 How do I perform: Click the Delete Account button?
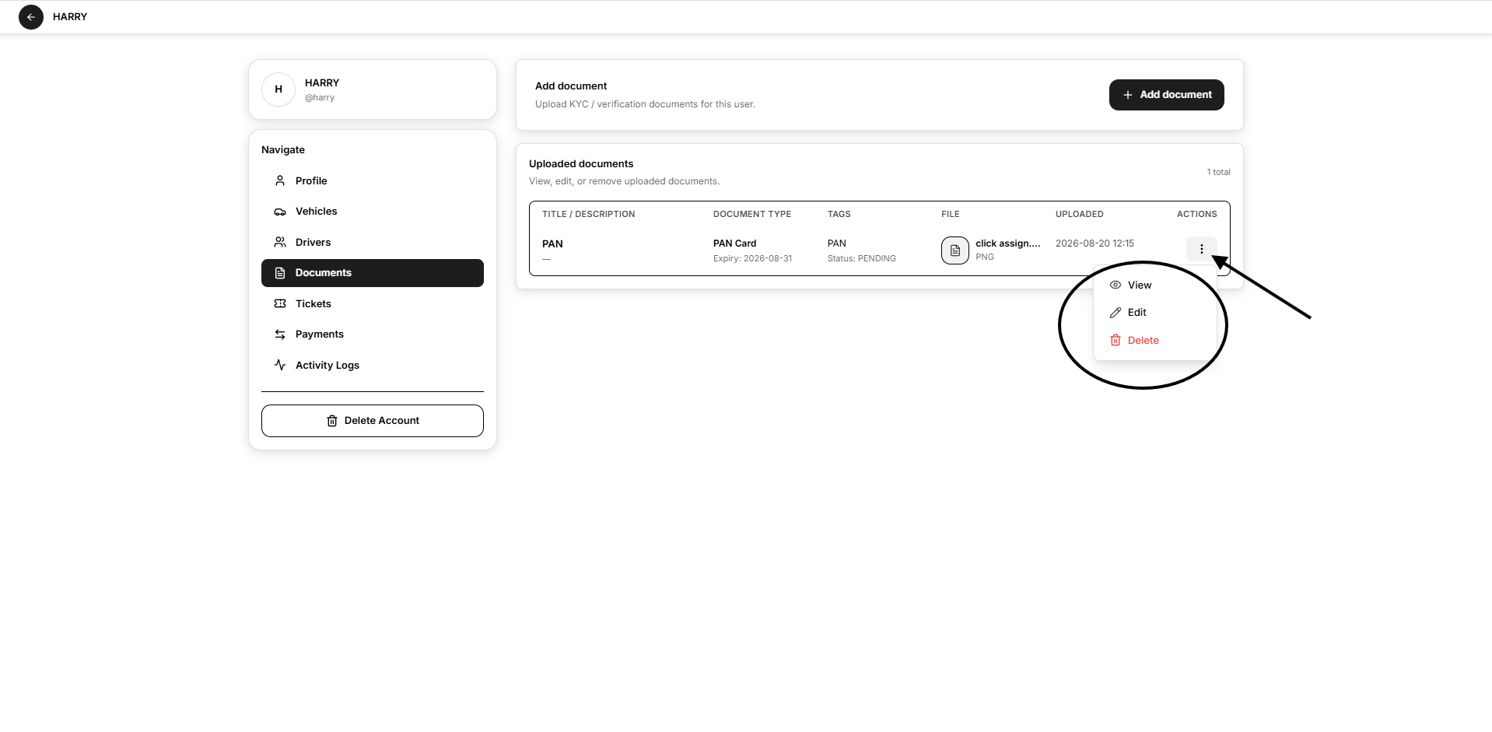pos(373,421)
